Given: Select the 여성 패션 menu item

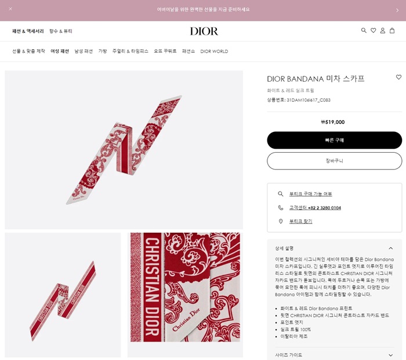Looking at the screenshot, I should pyautogui.click(x=60, y=51).
